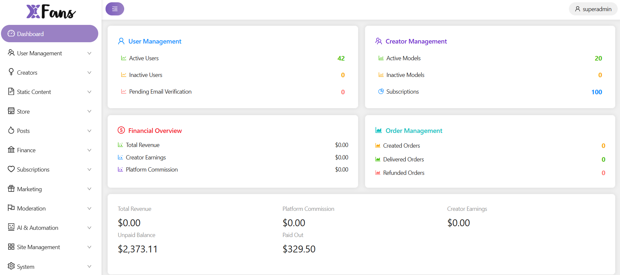Expand the User Management sidebar chevron
This screenshot has width=620, height=275.
tap(89, 53)
